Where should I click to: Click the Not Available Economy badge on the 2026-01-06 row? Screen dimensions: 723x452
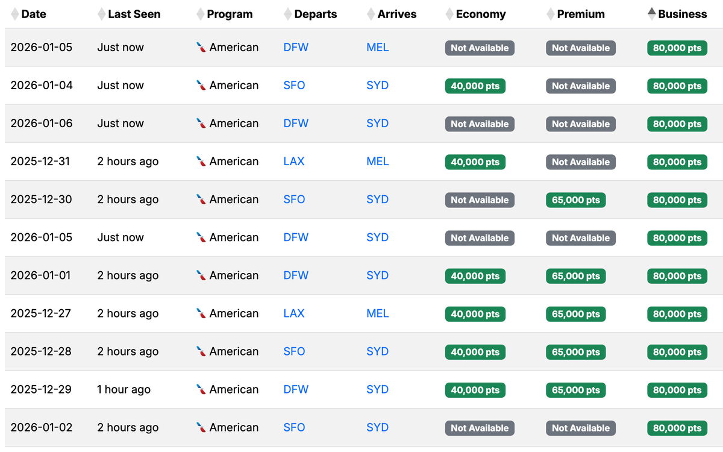pyautogui.click(x=480, y=124)
